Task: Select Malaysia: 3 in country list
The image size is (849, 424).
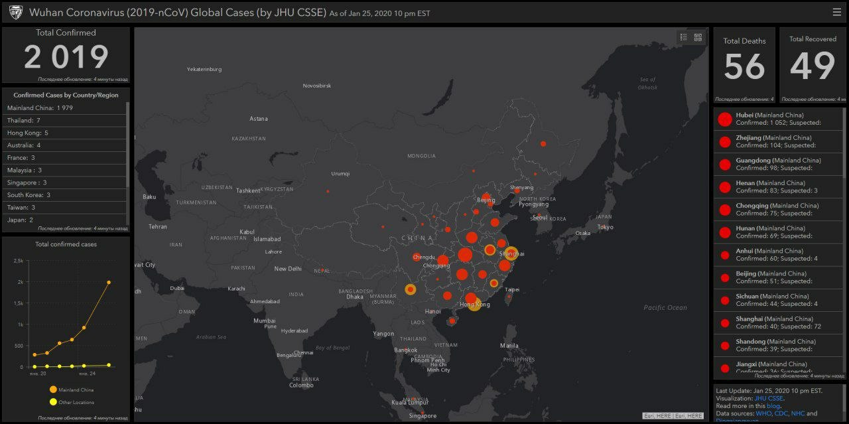Action: coord(64,170)
